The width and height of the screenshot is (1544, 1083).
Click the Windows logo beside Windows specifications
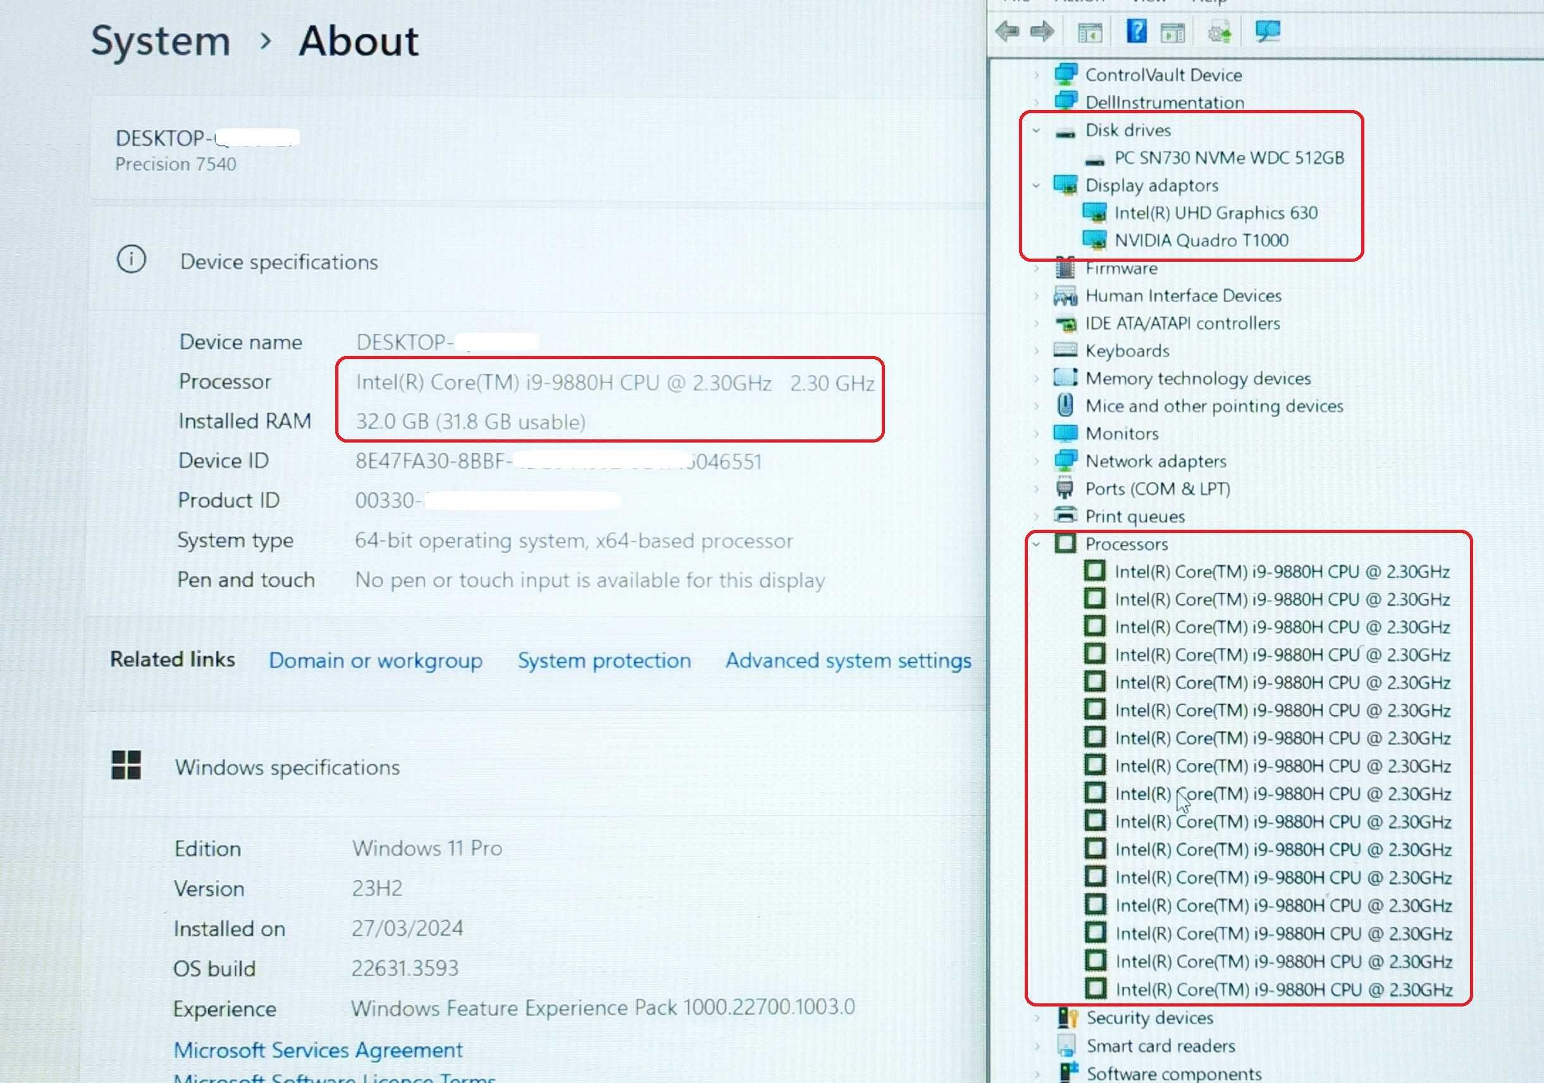[x=126, y=765]
